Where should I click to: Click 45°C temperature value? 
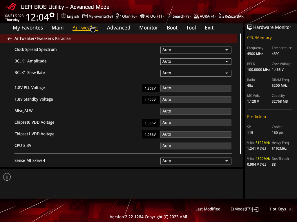276,53
